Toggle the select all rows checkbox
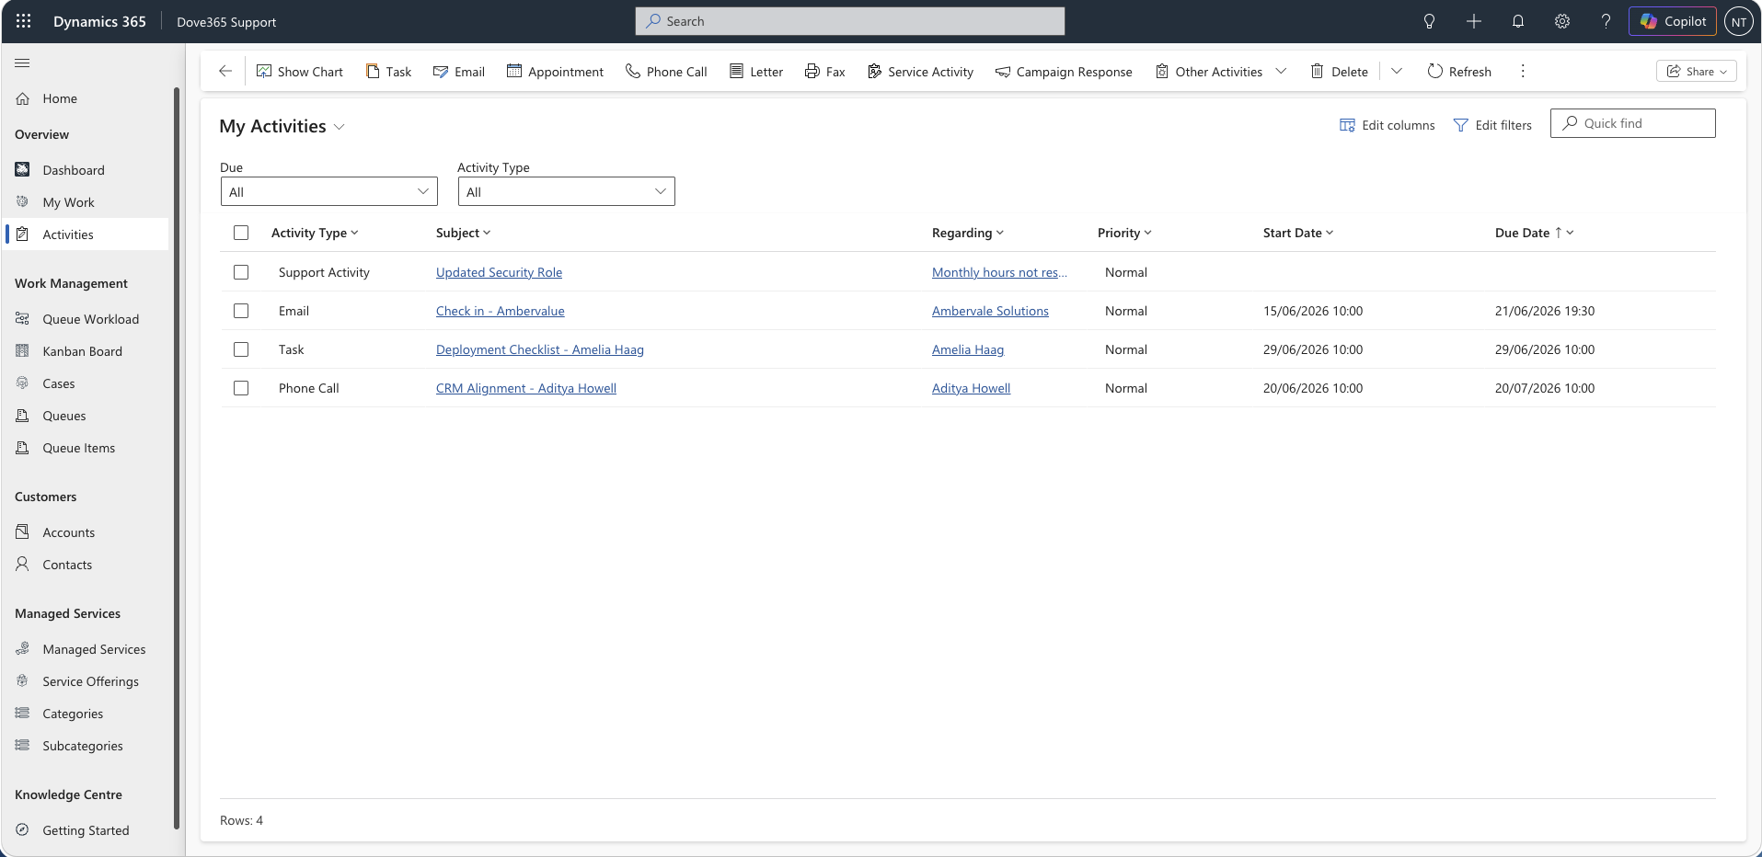The height and width of the screenshot is (857, 1762). click(x=241, y=233)
